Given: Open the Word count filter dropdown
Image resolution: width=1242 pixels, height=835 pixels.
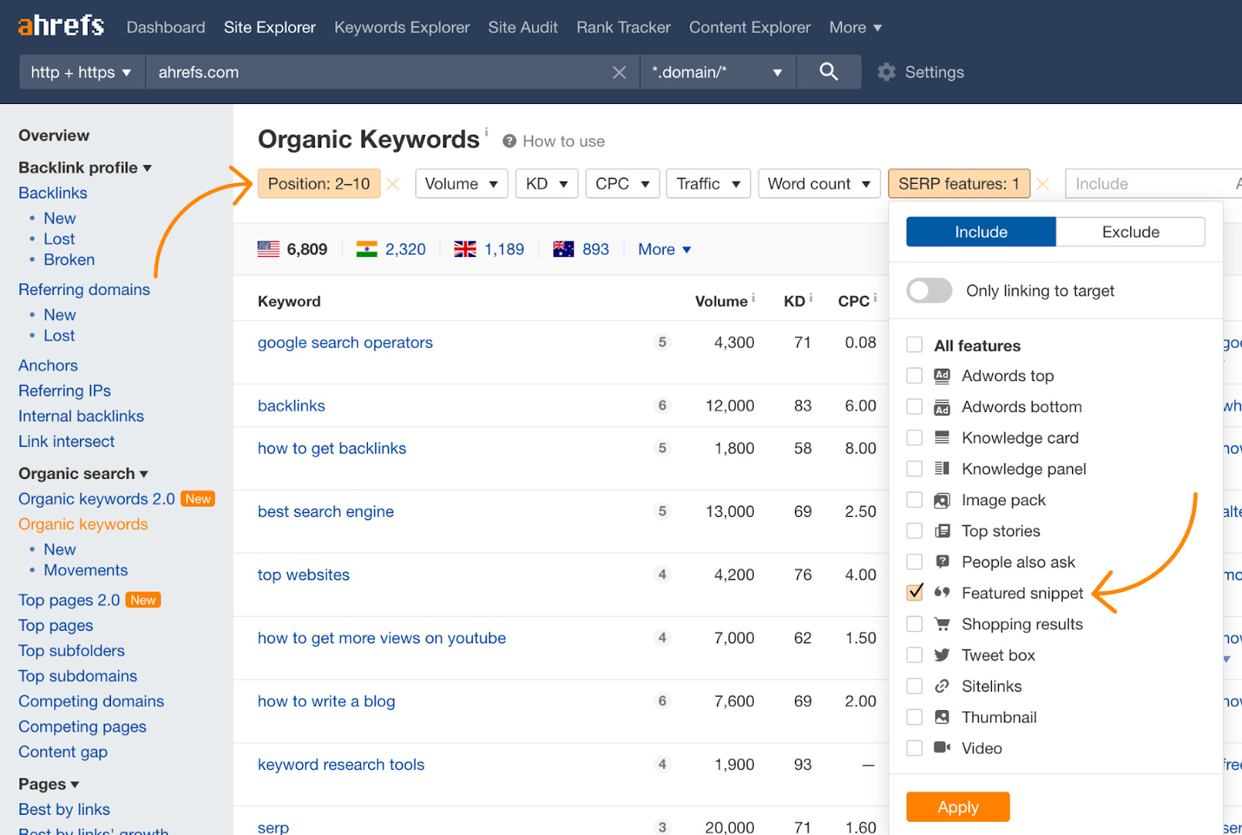Looking at the screenshot, I should (x=818, y=184).
